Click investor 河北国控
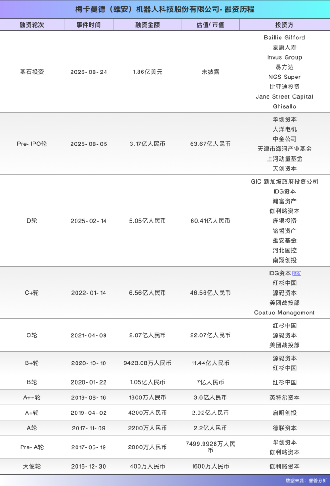This screenshot has width=330, height=486. coord(285,251)
